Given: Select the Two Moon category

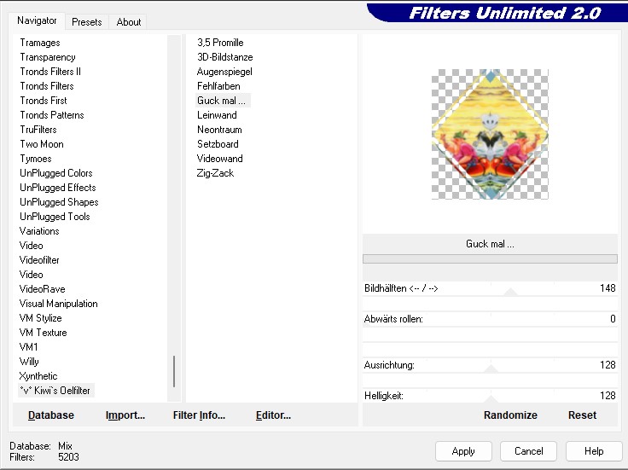Looking at the screenshot, I should (x=42, y=144).
